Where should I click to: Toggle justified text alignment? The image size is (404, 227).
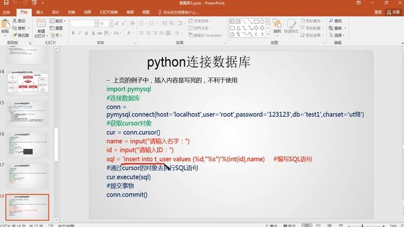[x=162, y=33]
